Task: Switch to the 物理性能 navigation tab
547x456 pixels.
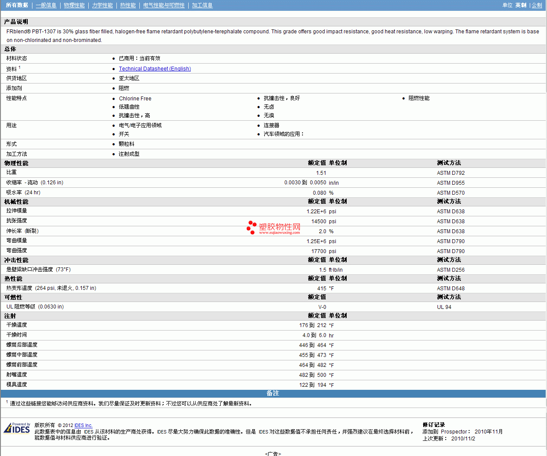Action: [x=74, y=5]
